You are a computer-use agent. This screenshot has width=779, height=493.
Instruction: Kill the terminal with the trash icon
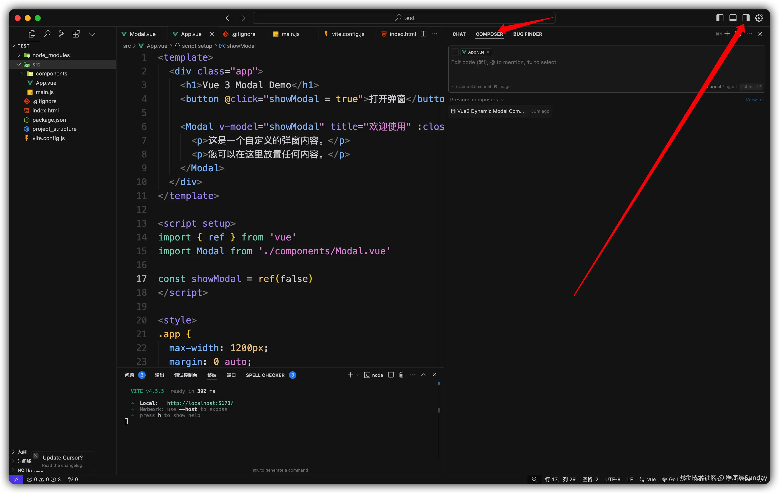[401, 375]
